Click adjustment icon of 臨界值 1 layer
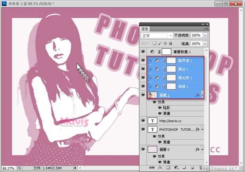 click(157, 60)
